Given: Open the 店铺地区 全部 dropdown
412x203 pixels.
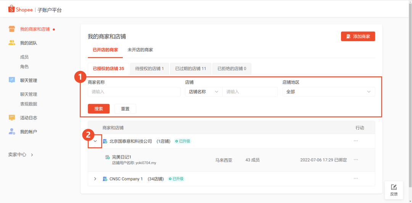Looking at the screenshot, I should pos(328,92).
